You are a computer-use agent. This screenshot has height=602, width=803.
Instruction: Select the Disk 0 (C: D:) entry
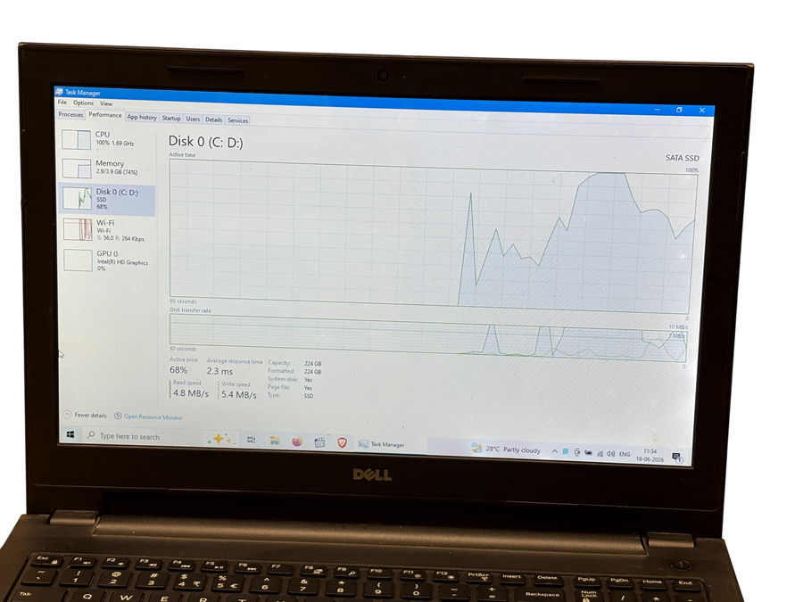(x=107, y=199)
